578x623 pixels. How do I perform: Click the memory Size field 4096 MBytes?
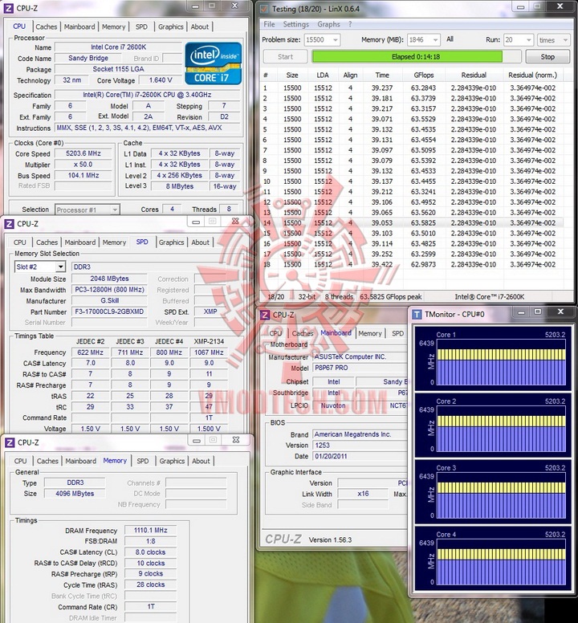tap(75, 494)
